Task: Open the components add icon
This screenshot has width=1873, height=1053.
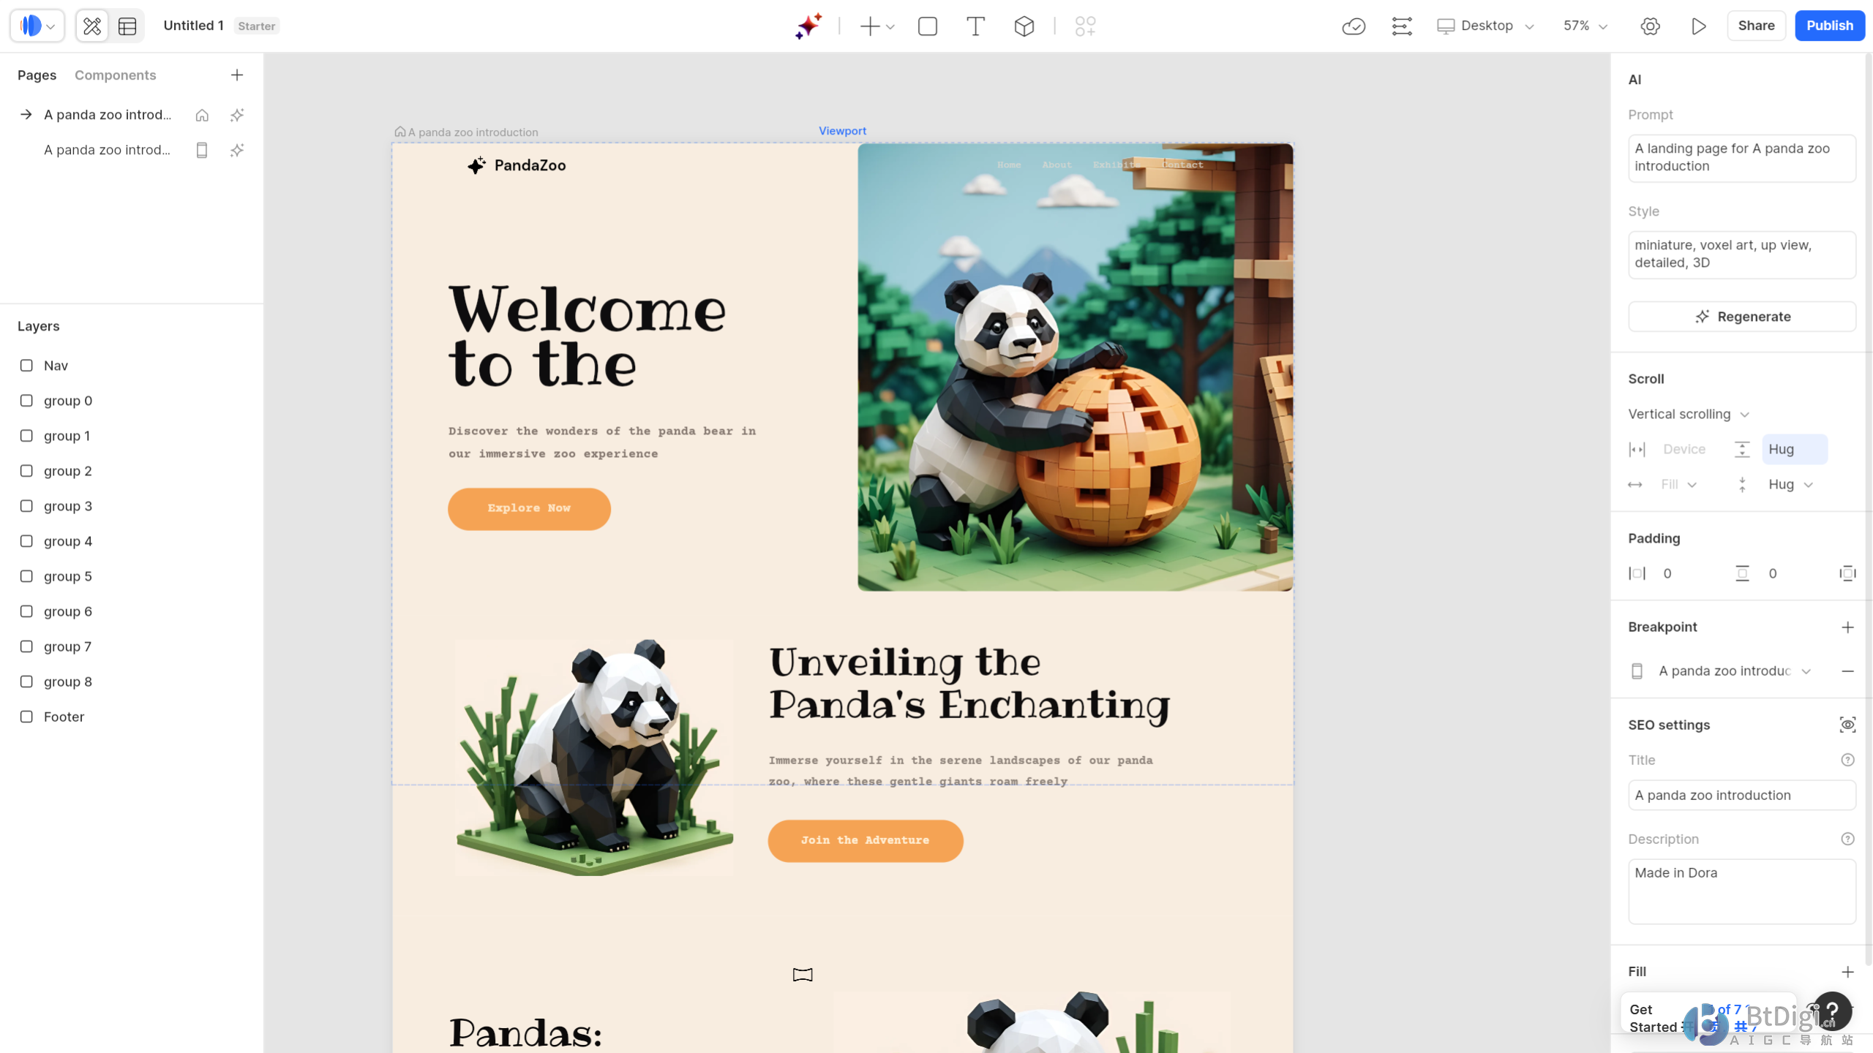Action: click(x=1085, y=26)
